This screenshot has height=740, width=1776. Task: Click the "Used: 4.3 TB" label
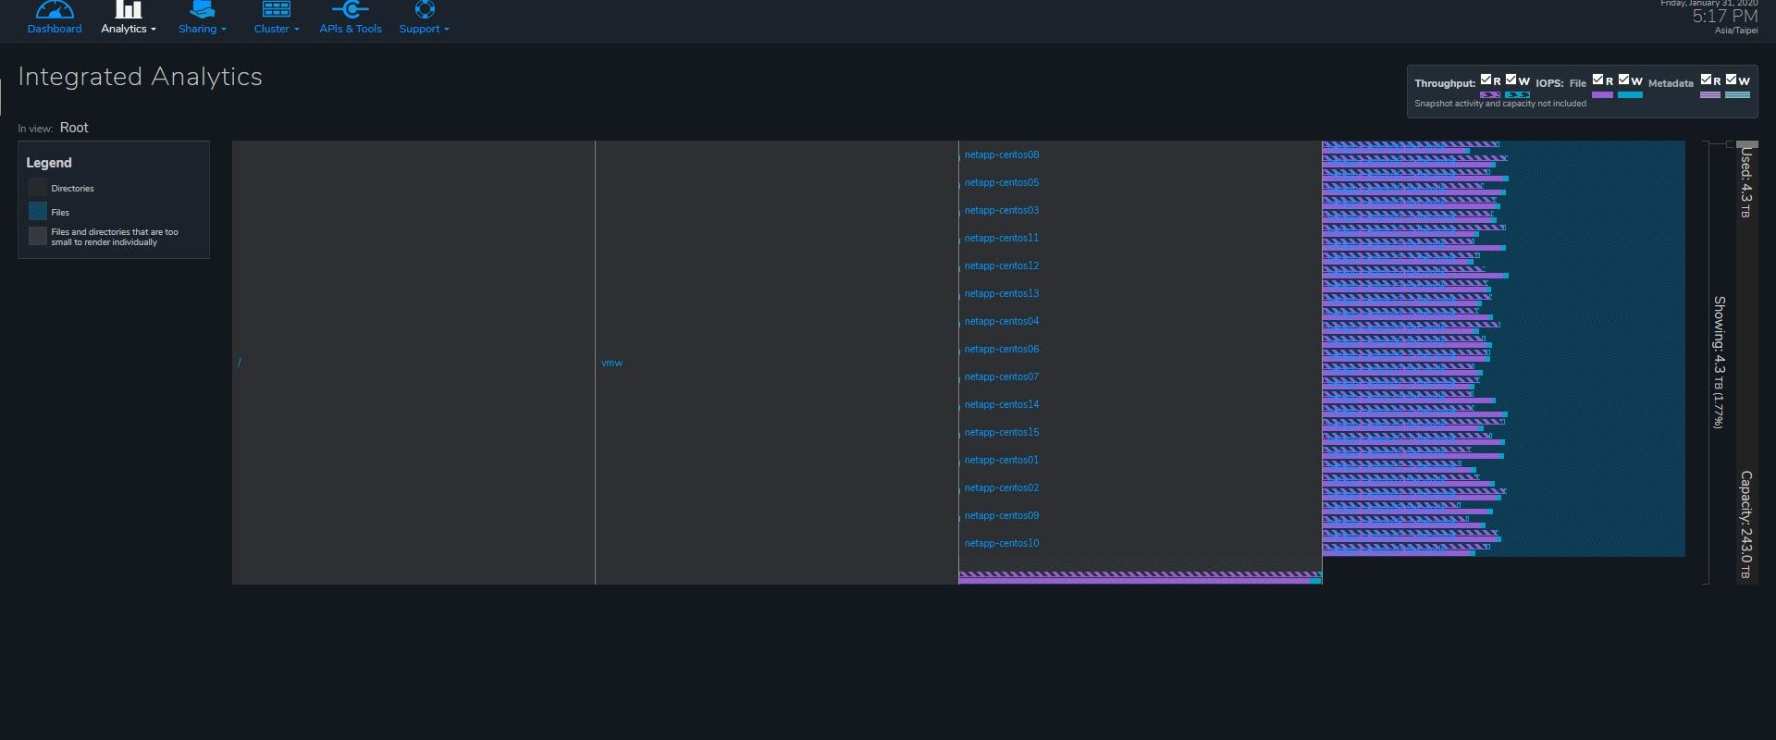(1745, 183)
